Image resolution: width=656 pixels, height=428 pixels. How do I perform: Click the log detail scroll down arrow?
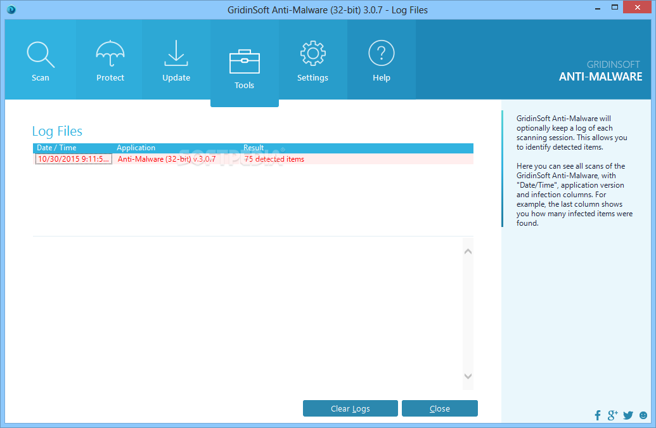pos(468,376)
